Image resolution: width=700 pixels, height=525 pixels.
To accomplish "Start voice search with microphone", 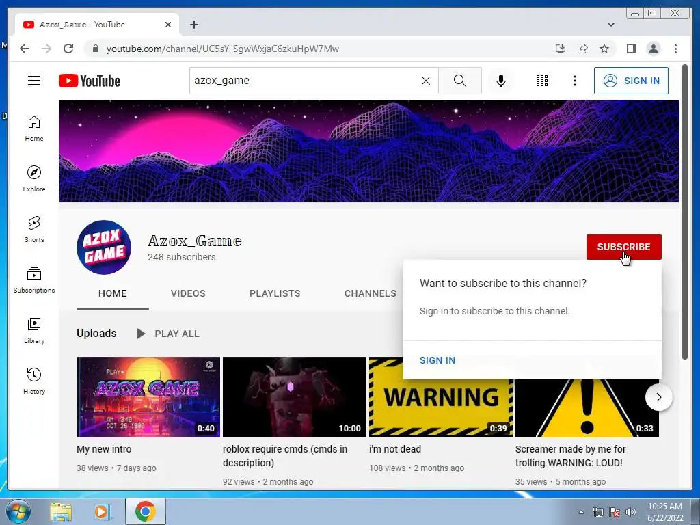I will click(501, 81).
